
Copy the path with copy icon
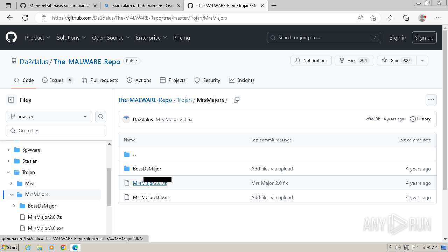237,100
